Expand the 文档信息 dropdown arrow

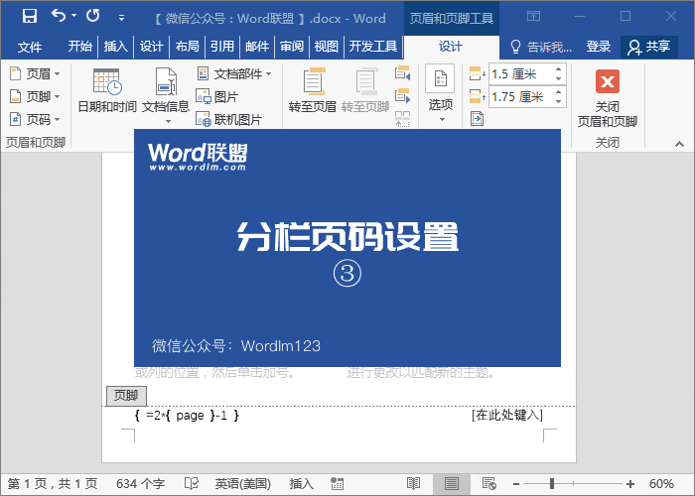168,121
